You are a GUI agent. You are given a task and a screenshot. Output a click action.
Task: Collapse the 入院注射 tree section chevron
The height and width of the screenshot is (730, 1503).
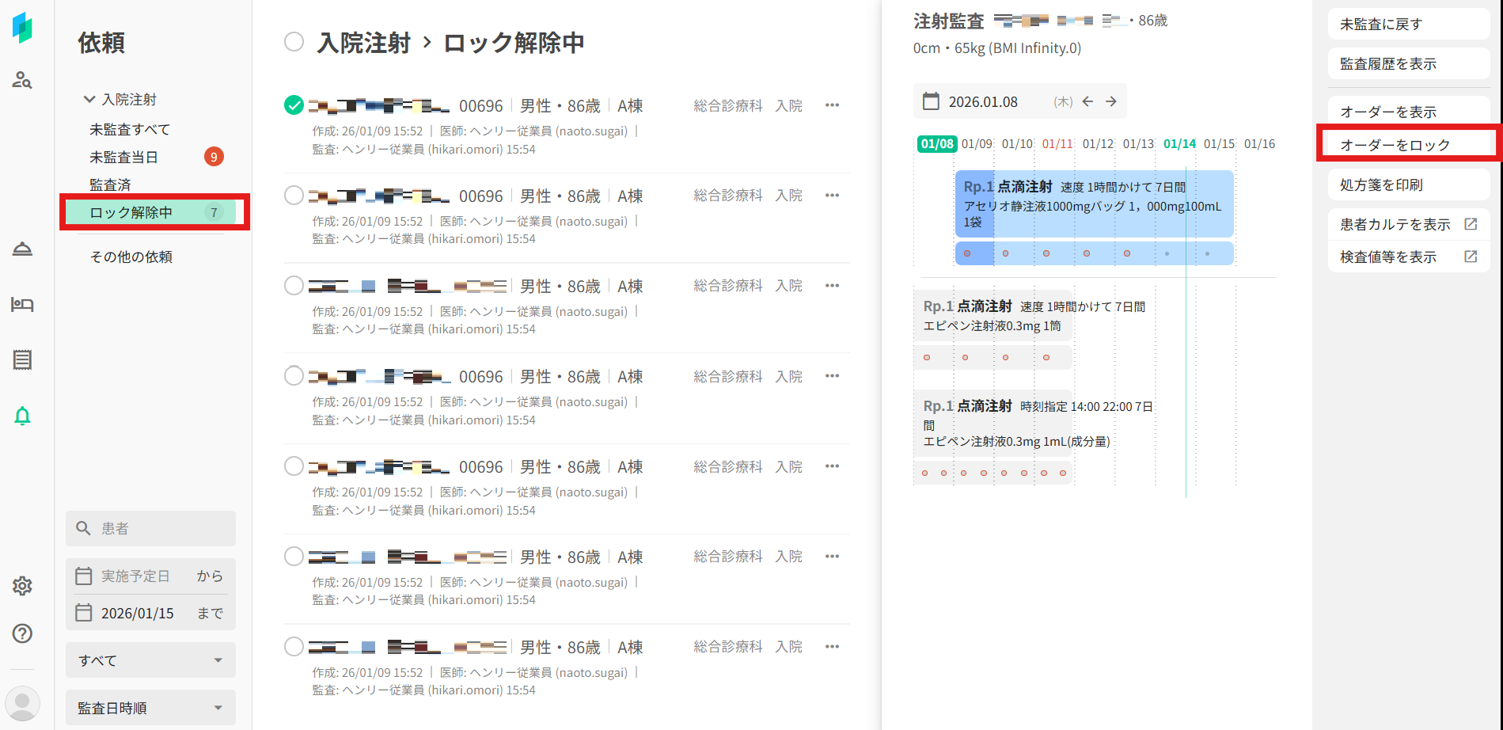pos(89,99)
